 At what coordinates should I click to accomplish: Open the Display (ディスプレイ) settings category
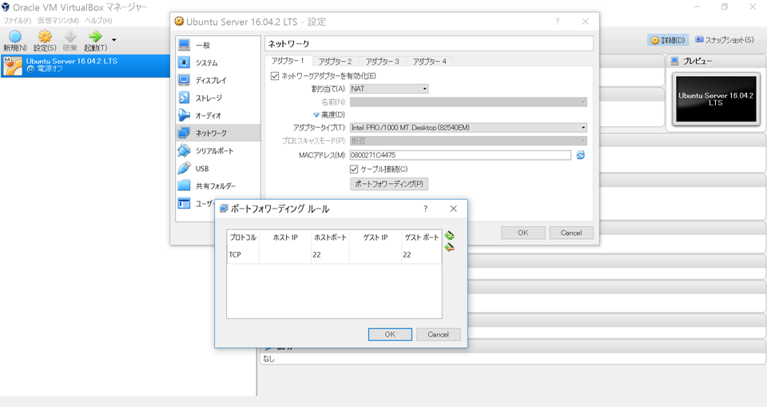pyautogui.click(x=217, y=80)
